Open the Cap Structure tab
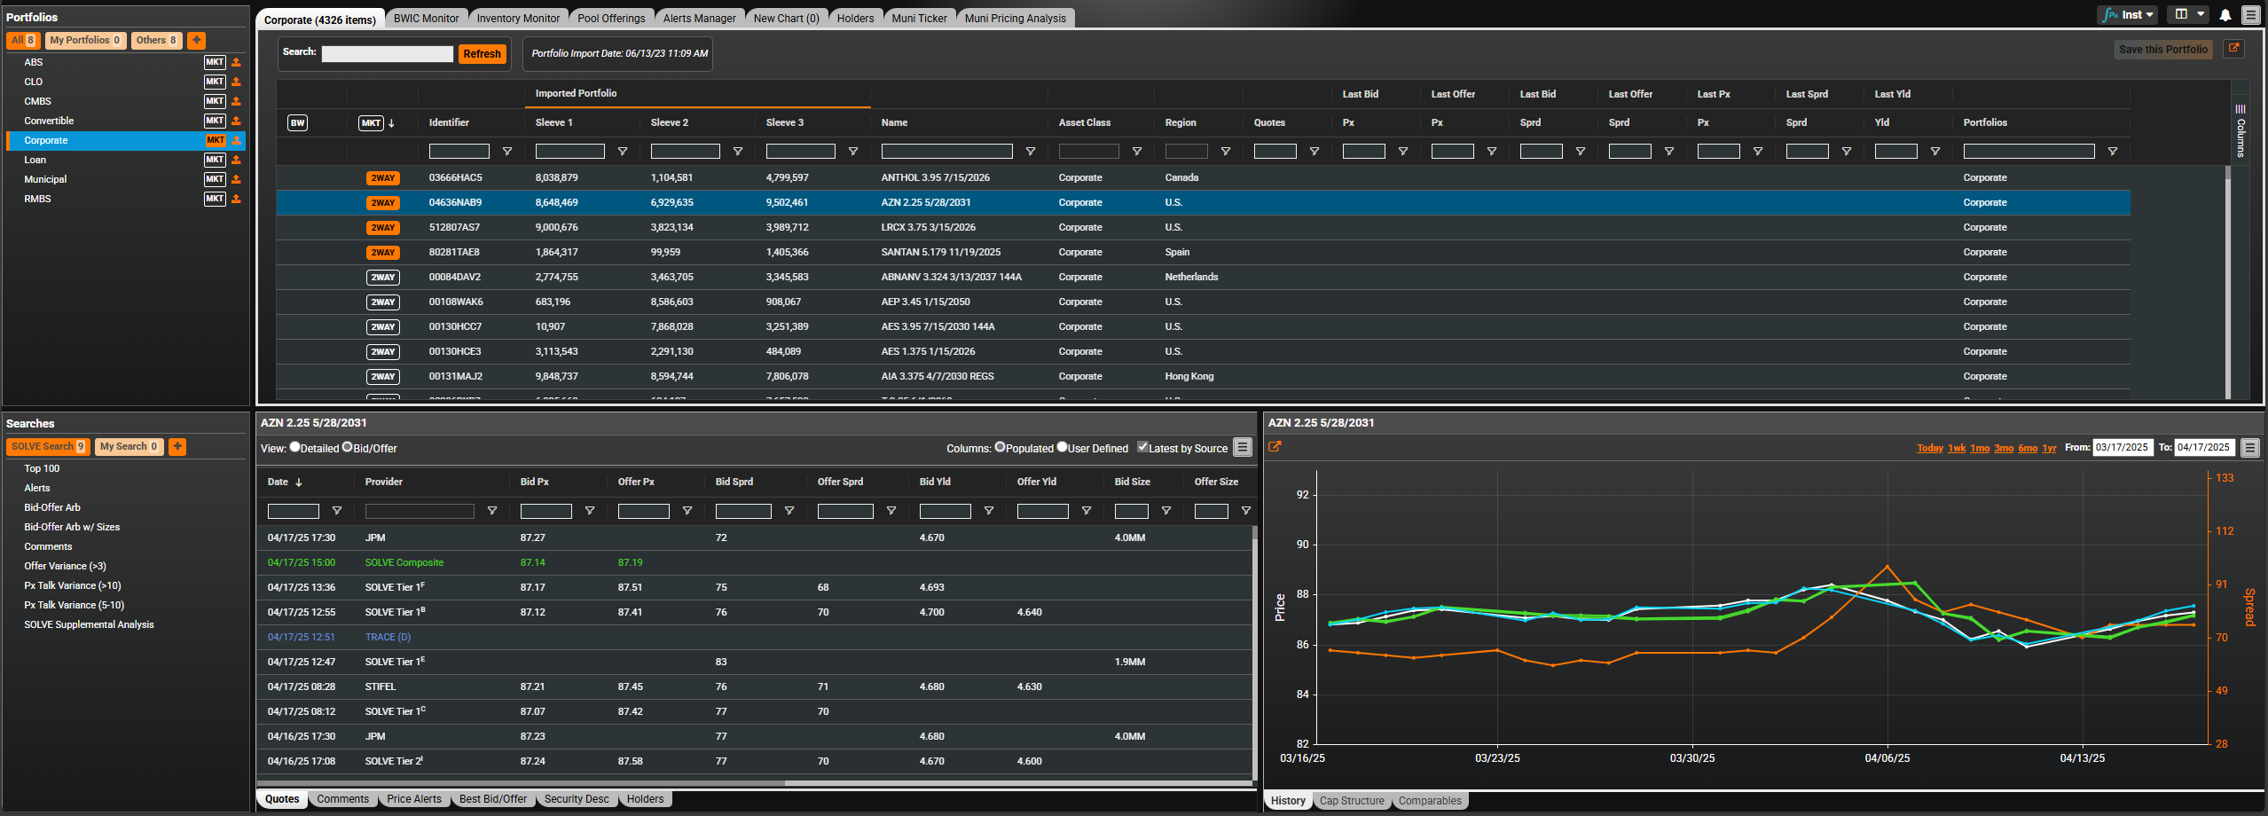 click(1351, 801)
